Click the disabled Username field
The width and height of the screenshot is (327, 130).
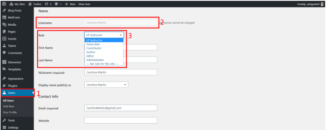(x=121, y=23)
